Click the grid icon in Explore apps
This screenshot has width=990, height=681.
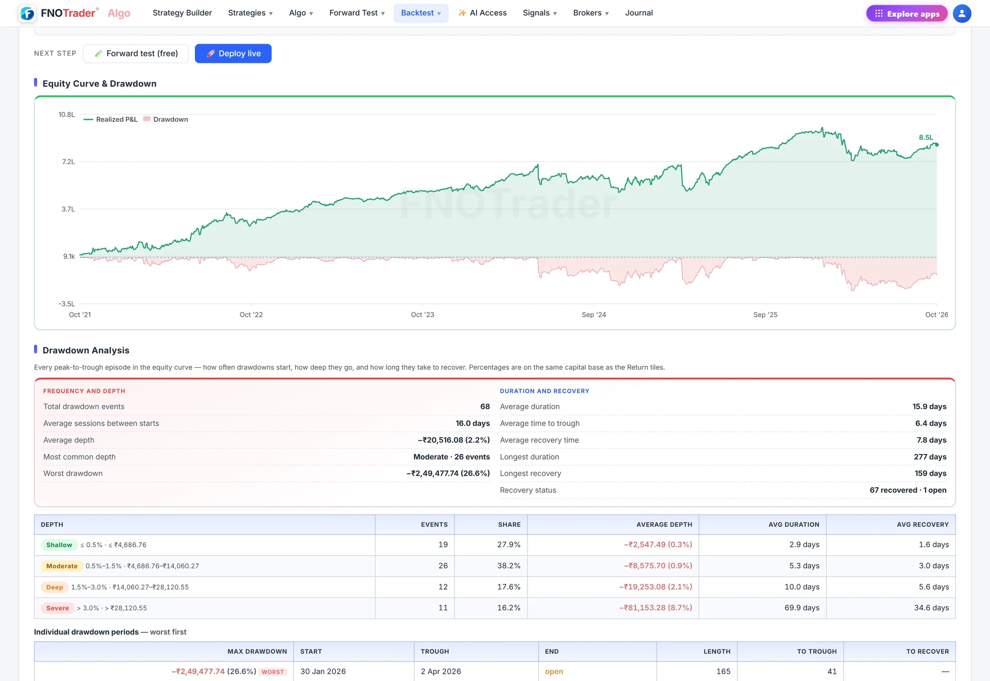879,13
